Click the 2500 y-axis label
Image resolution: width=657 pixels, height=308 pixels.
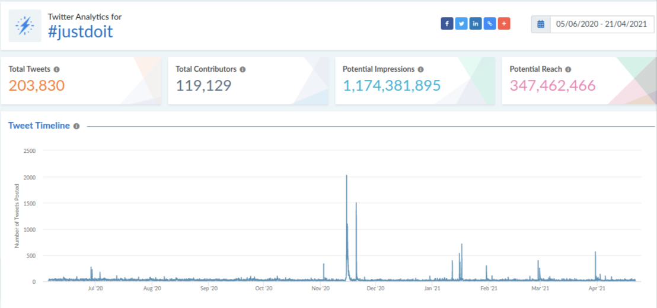click(x=31, y=150)
